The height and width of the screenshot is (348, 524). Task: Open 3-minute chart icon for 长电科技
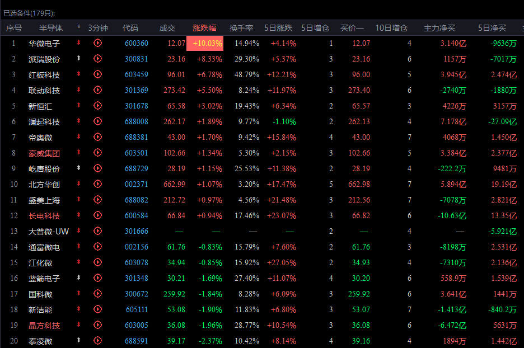[97, 215]
